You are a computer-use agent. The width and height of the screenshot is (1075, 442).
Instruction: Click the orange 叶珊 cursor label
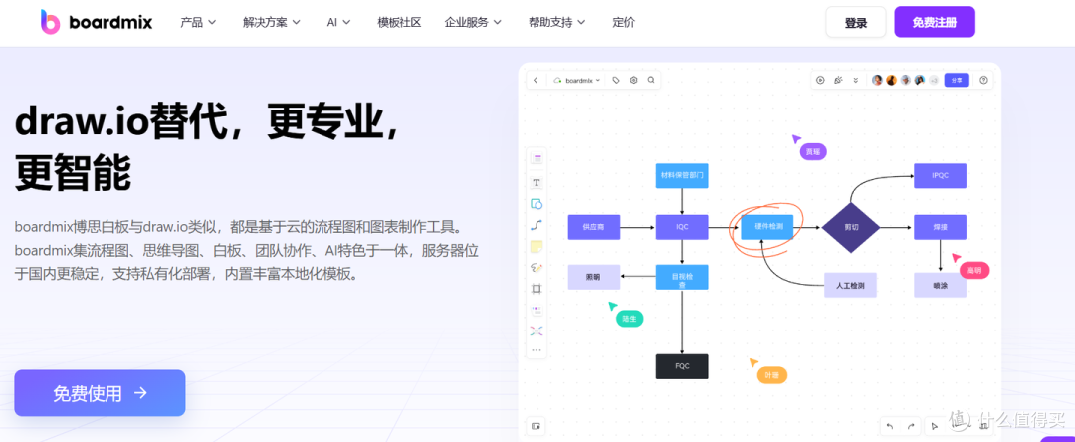tap(772, 375)
